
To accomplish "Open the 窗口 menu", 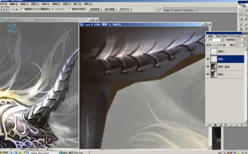I will (x=77, y=4).
